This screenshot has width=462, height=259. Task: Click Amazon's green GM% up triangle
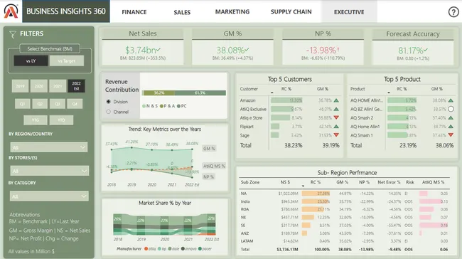tap(336, 100)
